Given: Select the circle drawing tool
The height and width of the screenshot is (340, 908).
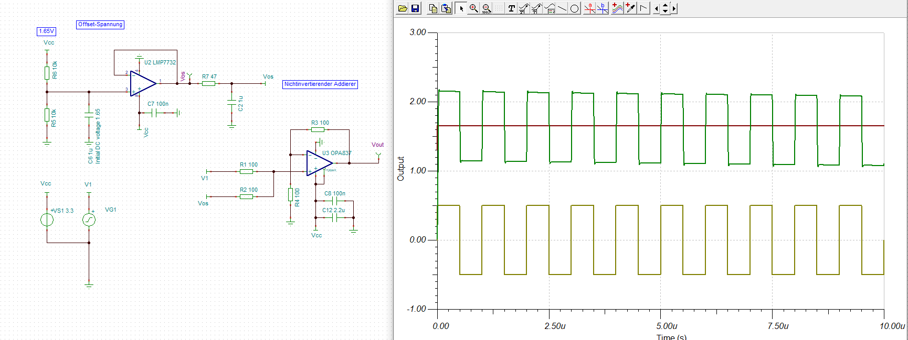Looking at the screenshot, I should click(575, 8).
